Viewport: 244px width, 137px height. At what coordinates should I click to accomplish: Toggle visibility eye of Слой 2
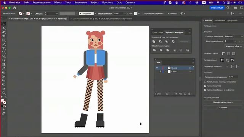(157, 68)
